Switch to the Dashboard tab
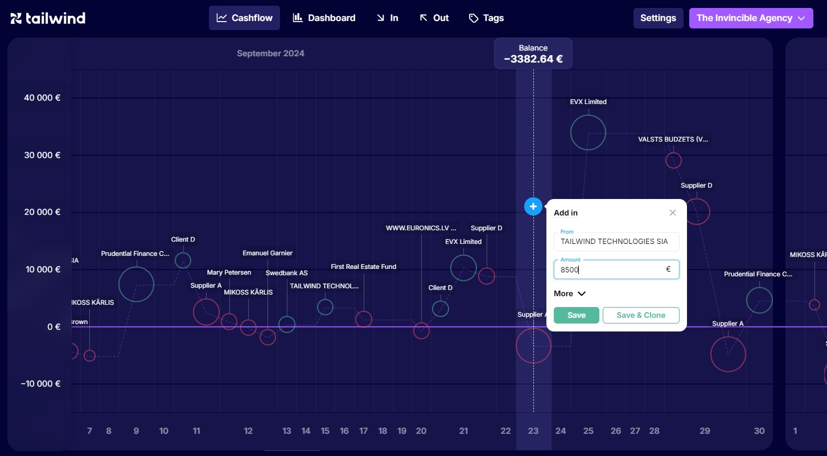 pos(324,18)
